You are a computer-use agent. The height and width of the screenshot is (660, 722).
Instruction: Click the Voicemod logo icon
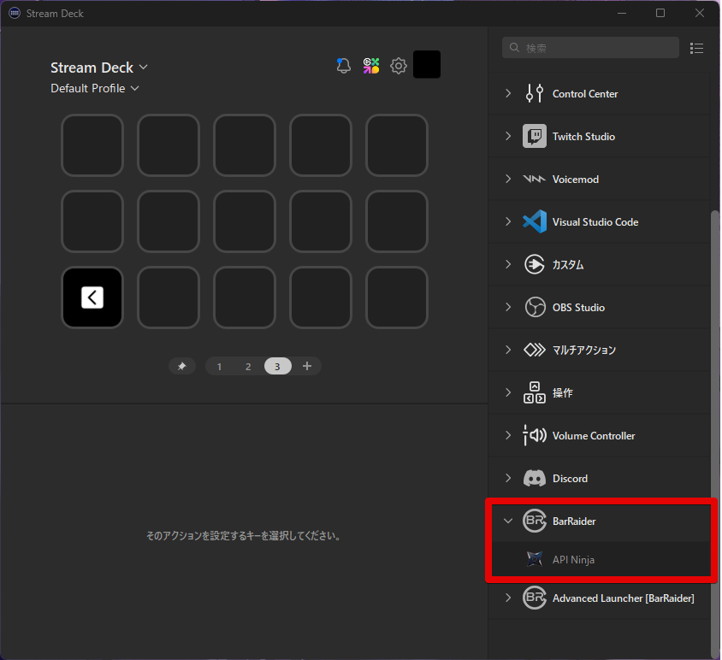point(534,179)
